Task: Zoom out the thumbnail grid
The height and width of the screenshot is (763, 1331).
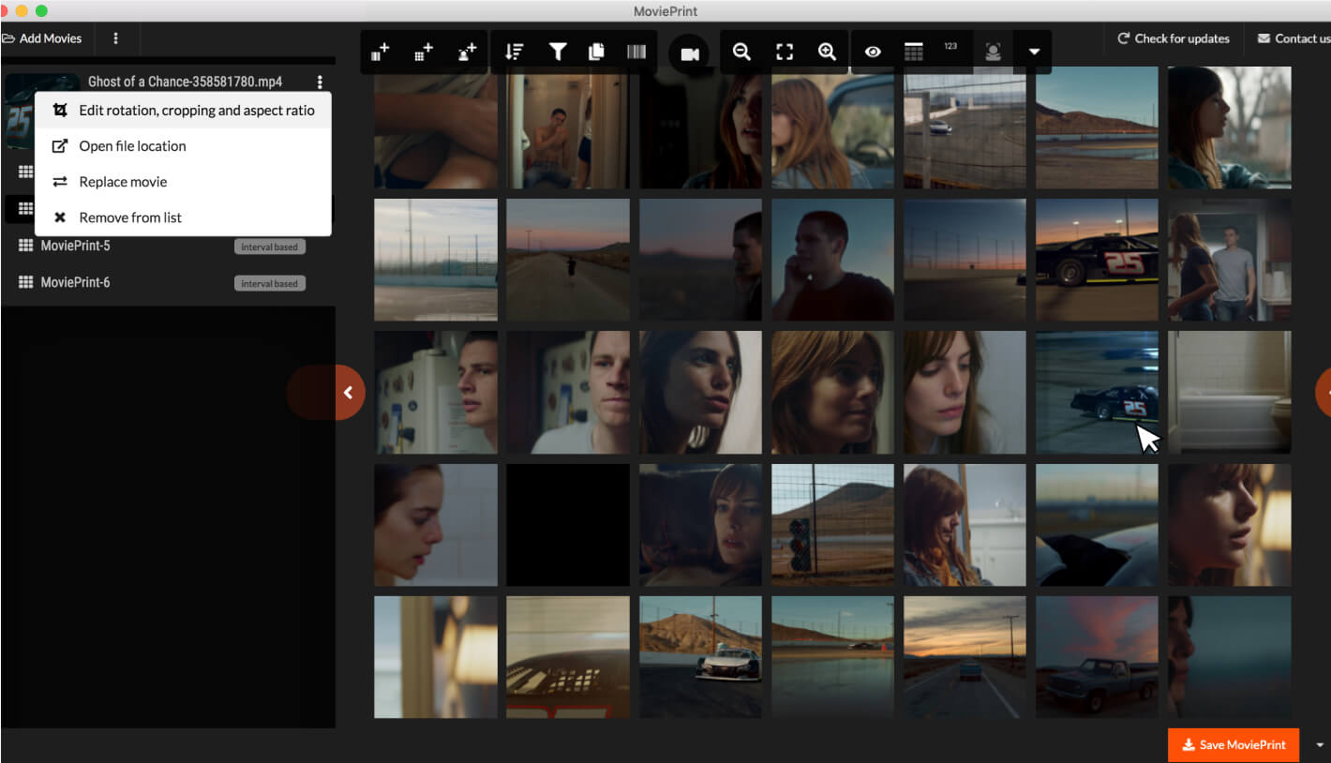Action: [x=741, y=52]
